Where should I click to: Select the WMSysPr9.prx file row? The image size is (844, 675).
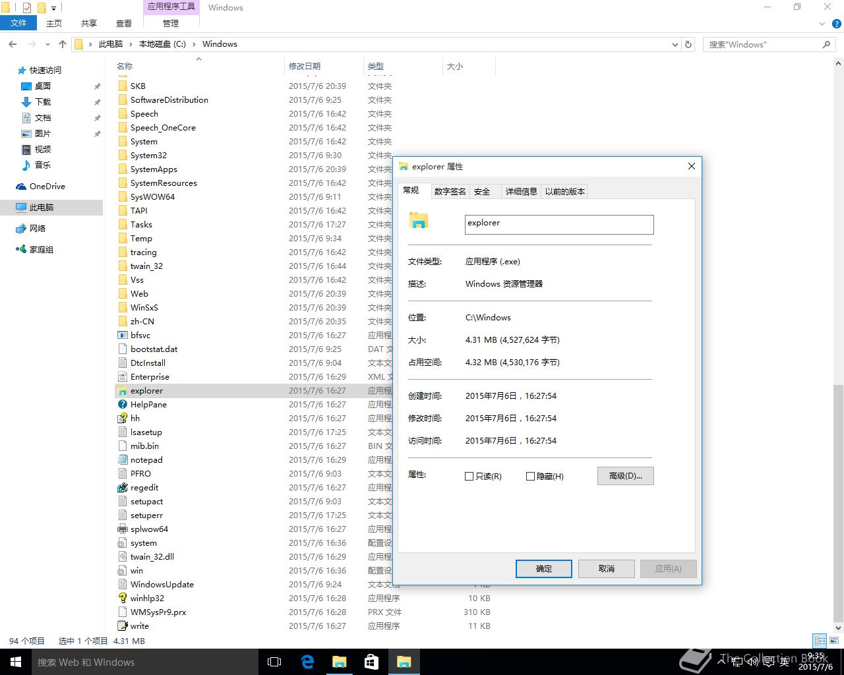coord(304,612)
